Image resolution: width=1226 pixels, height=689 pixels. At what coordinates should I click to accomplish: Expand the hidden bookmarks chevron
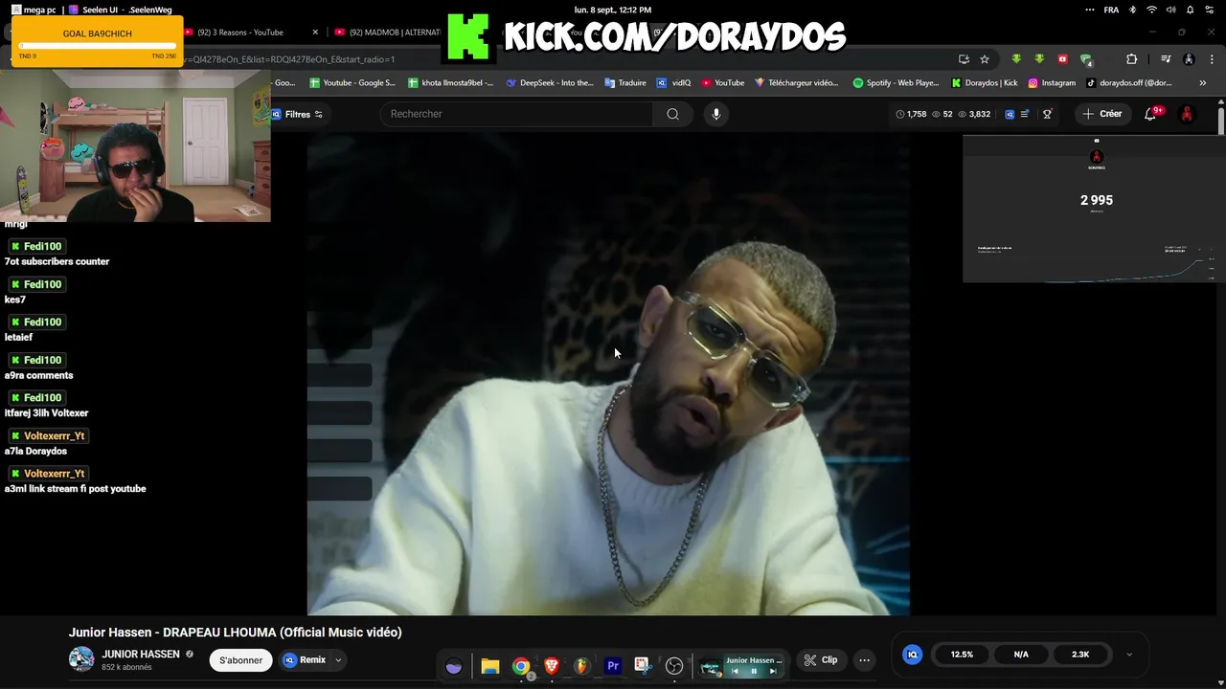tap(1203, 83)
